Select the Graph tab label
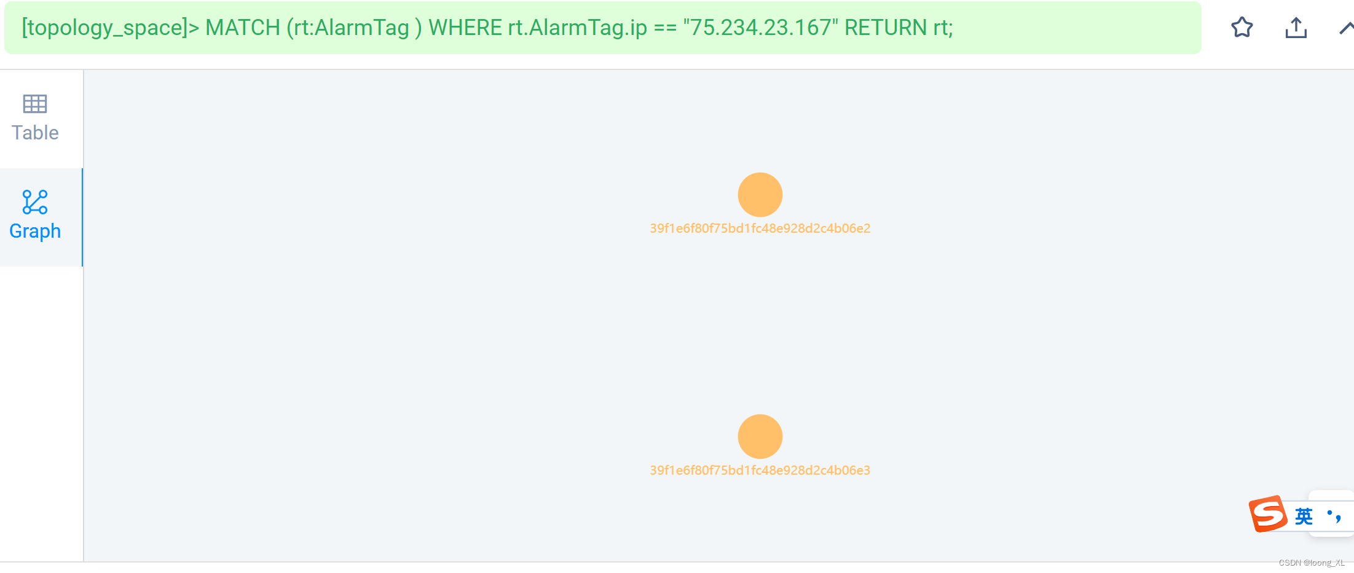Screen dimensions: 1354x573 [35, 231]
